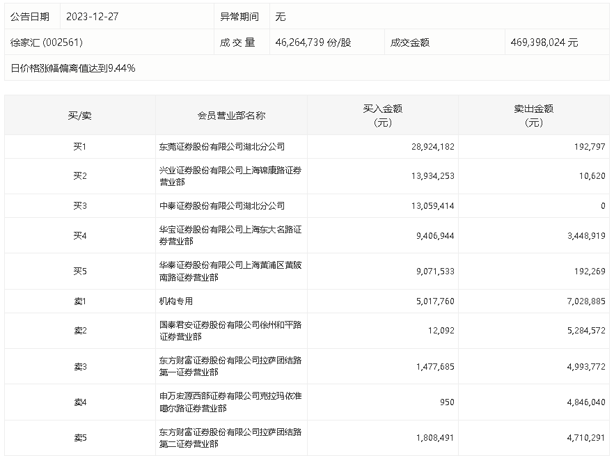Click the 买5 rank label
Screen dimensions: 614x456
click(80, 271)
